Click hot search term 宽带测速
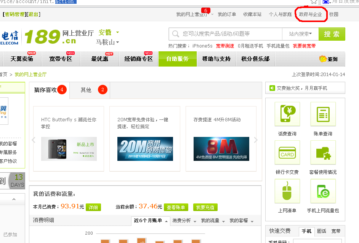 225,46
